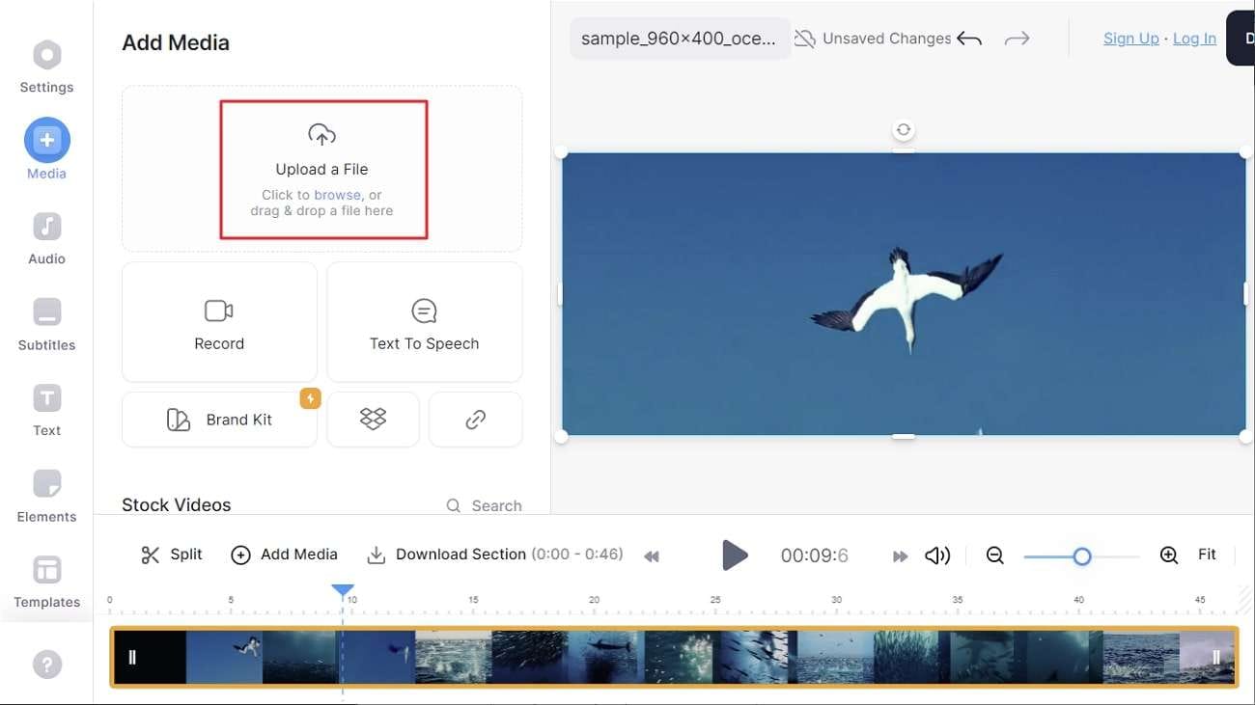The width and height of the screenshot is (1255, 705).
Task: Click the Sign Up link
Action: tap(1130, 39)
